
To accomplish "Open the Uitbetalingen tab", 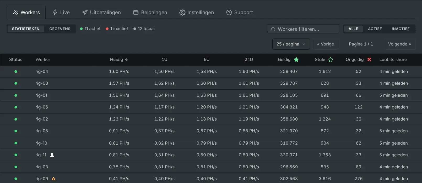I will tap(101, 13).
